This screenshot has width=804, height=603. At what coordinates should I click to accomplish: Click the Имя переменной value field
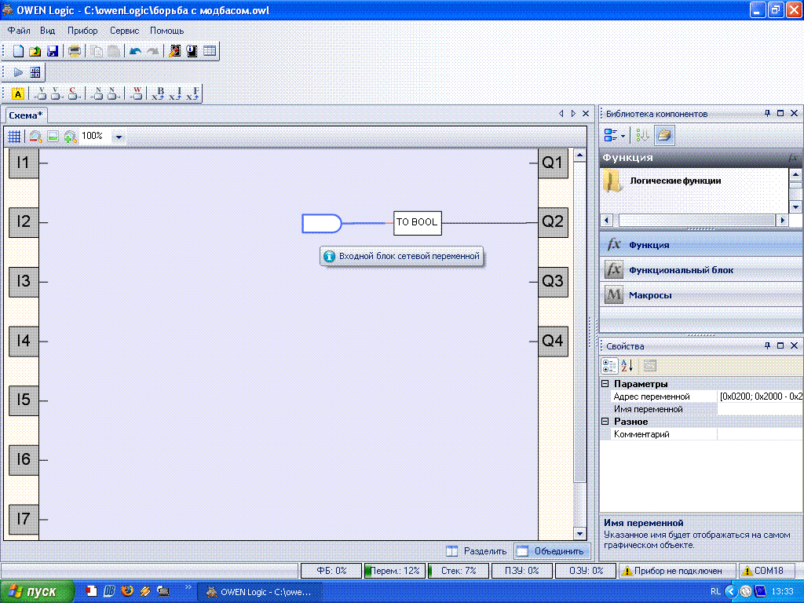(758, 409)
